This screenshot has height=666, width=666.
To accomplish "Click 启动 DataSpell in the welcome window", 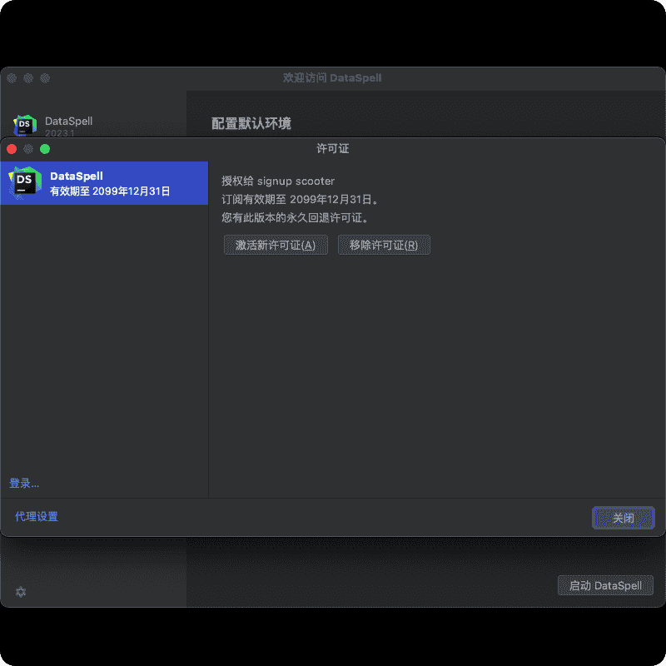I will 605,586.
